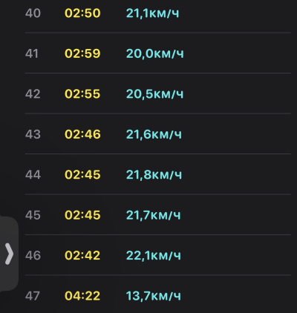
Task: Select lap 46 number
Action: pos(33,255)
